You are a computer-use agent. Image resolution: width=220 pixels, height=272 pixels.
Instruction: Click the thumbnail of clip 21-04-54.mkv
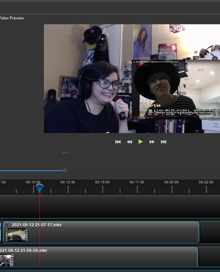[x=7, y=260]
